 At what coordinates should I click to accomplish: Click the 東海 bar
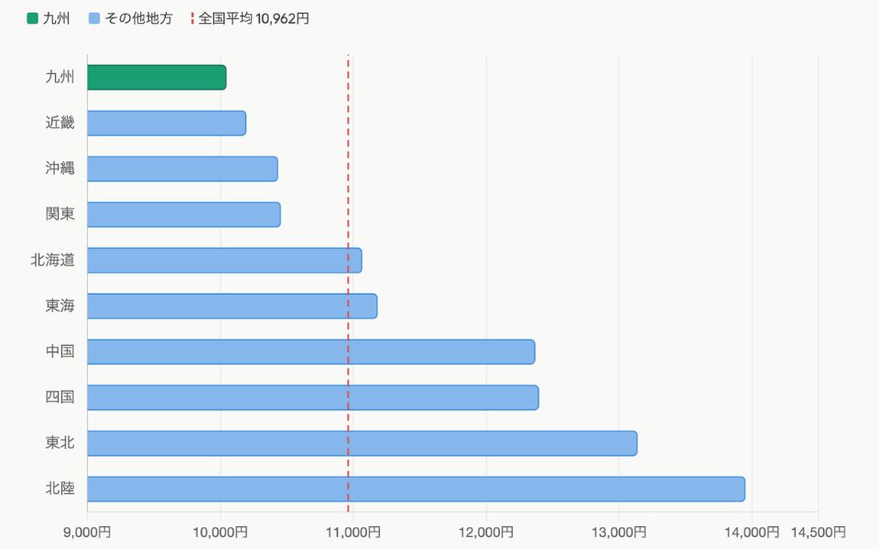click(232, 306)
